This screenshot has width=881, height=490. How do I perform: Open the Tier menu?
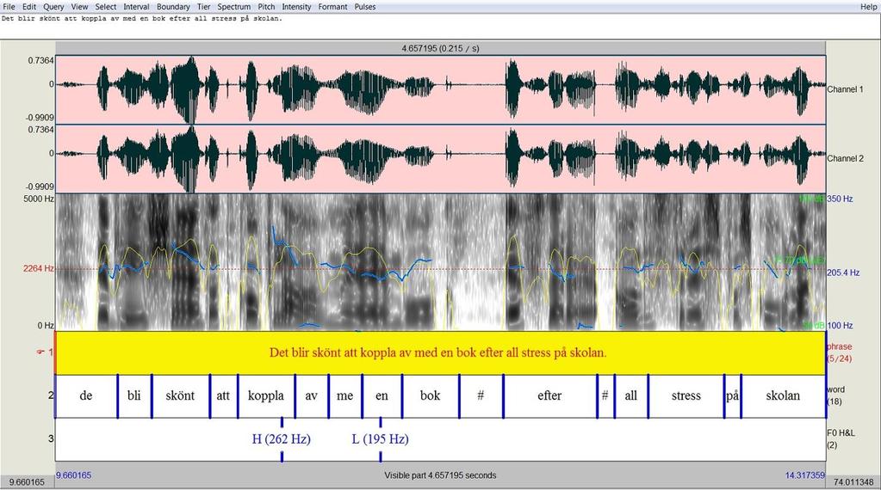point(204,7)
